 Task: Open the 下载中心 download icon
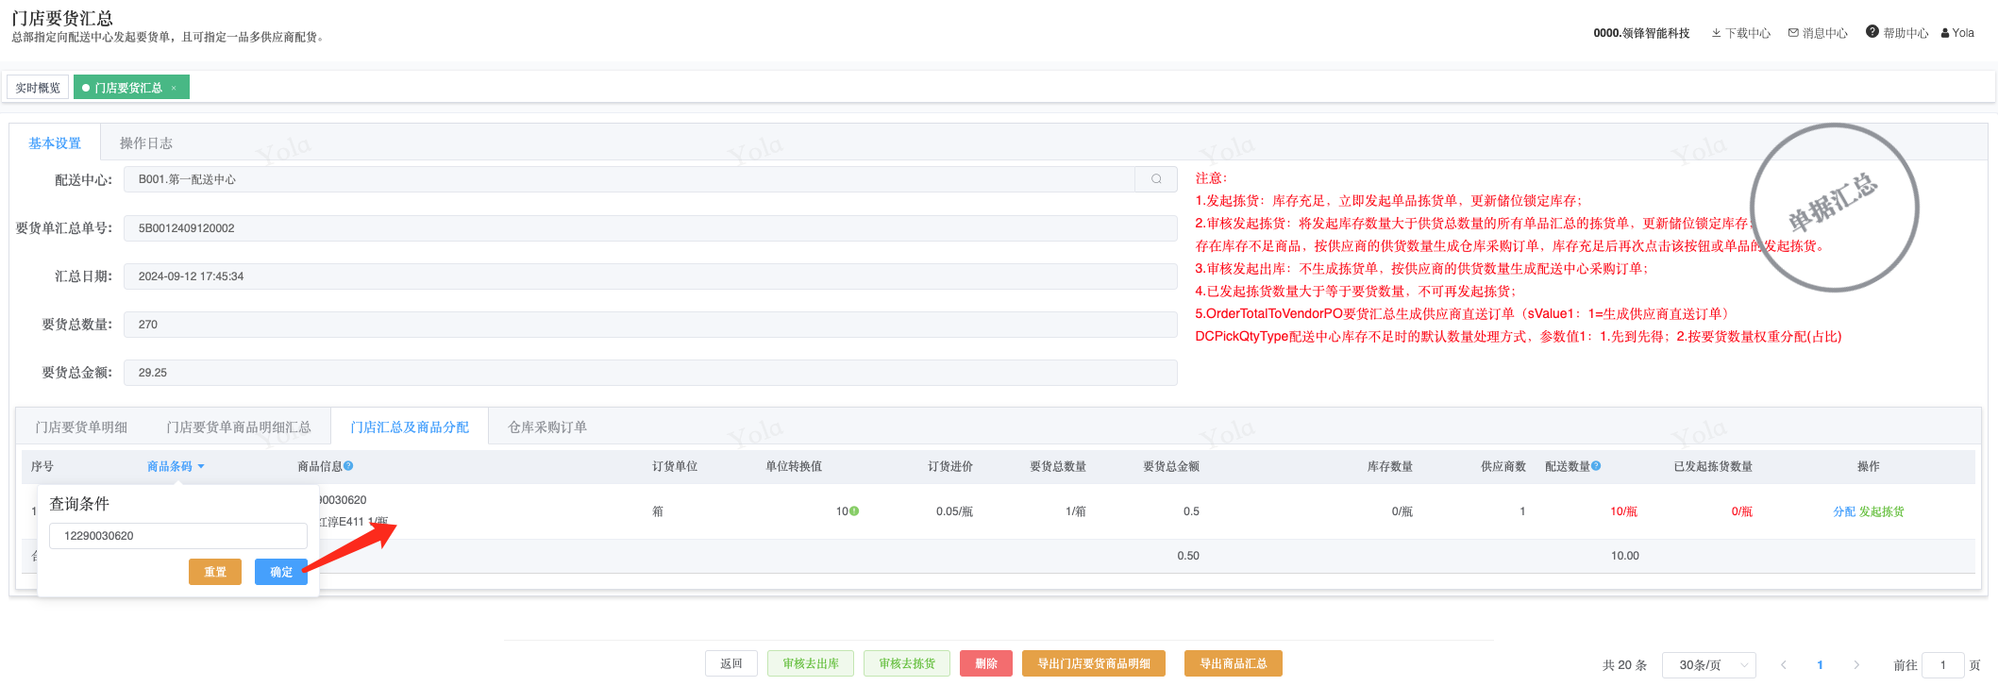coord(1716,33)
